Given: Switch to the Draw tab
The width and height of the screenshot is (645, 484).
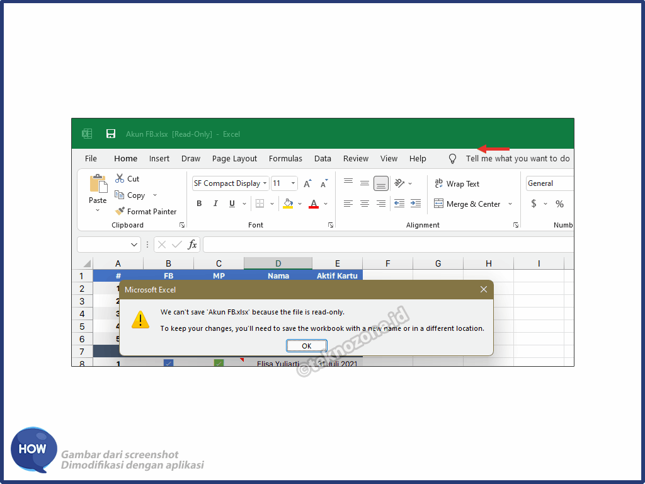Looking at the screenshot, I should click(191, 158).
